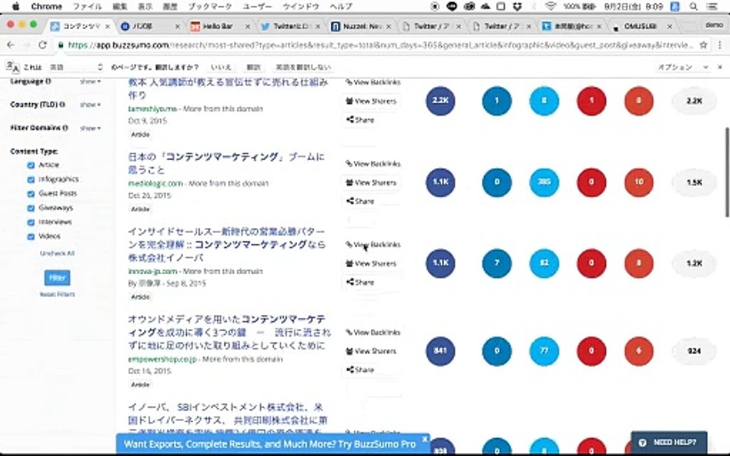Click LinkedIn circle in 2.2K row
Image resolution: width=730 pixels, height=456 pixels.
coord(497,101)
